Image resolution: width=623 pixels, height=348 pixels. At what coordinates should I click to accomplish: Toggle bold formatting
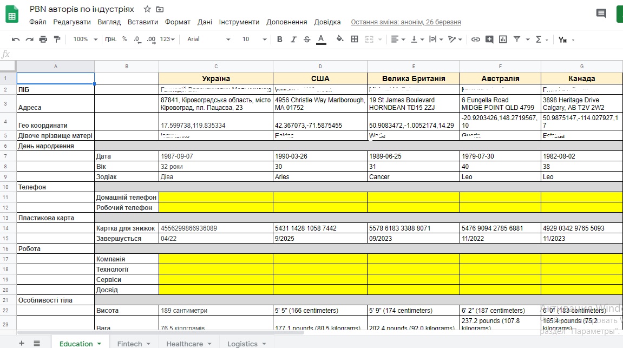click(x=280, y=40)
